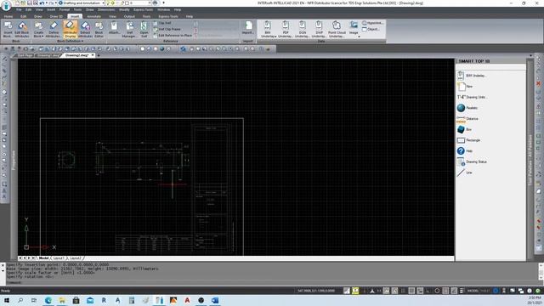Viewport: 544px width, 306px height.
Task: Click Rectangle in Smart Top 10
Action: coord(468,140)
